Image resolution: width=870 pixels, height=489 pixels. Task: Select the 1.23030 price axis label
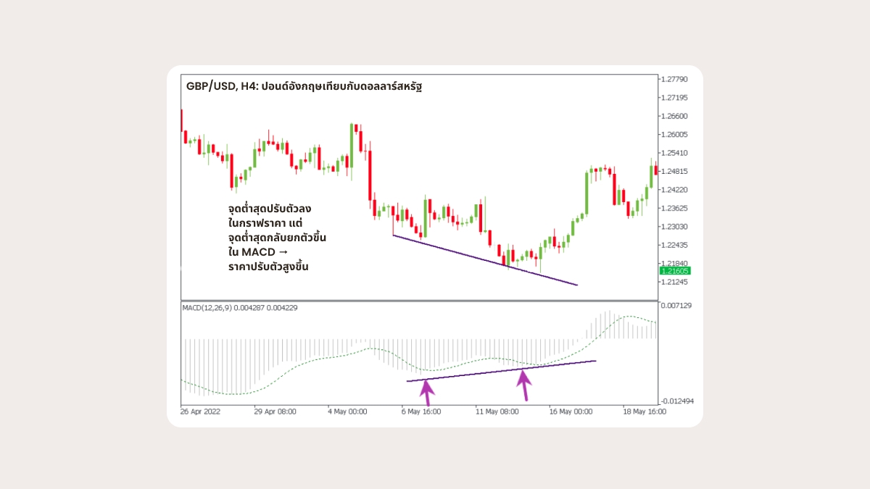(674, 227)
